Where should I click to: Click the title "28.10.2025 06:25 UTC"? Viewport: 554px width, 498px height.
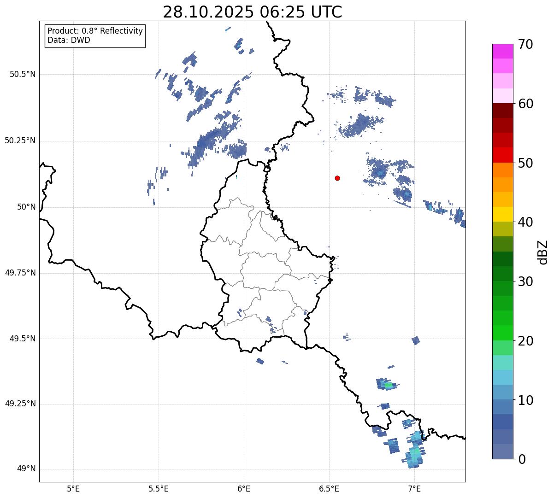[x=253, y=12]
